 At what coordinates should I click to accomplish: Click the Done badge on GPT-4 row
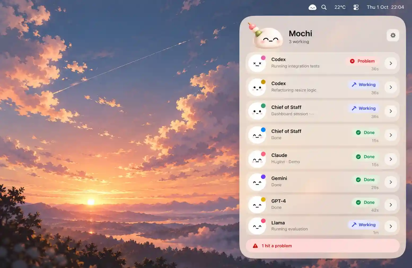pyautogui.click(x=365, y=202)
